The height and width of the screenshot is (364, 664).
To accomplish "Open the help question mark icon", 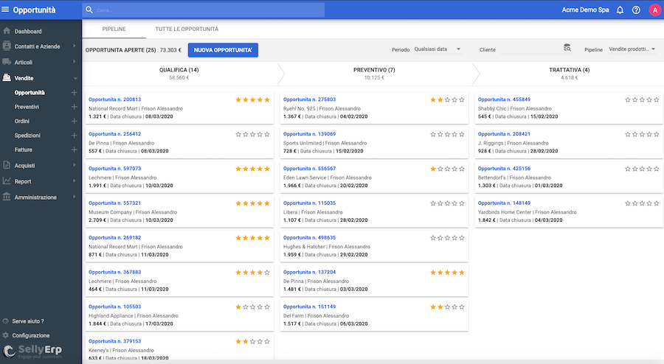I will [x=636, y=10].
